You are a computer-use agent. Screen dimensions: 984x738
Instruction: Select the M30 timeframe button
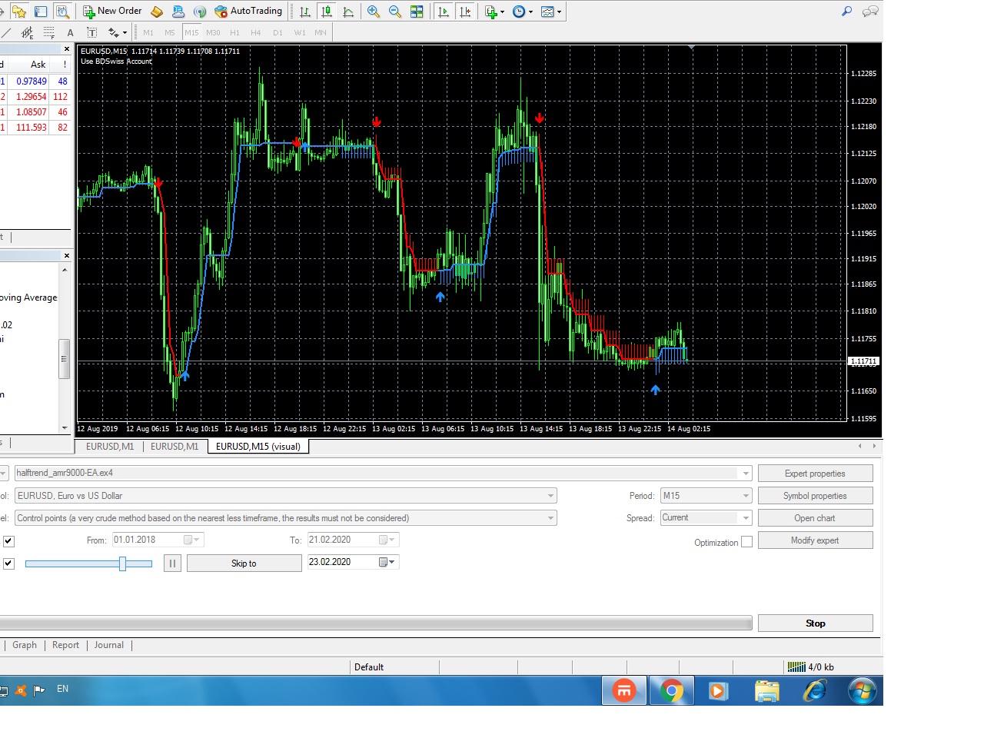[213, 32]
